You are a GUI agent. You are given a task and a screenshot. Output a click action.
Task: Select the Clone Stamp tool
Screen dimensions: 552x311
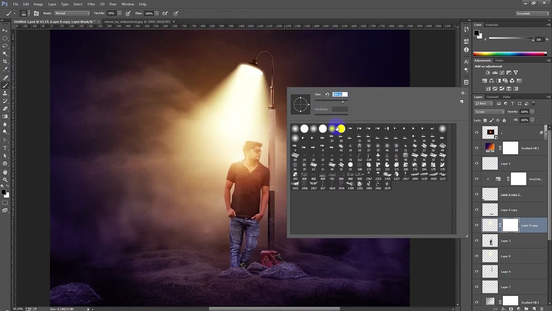pyautogui.click(x=5, y=93)
